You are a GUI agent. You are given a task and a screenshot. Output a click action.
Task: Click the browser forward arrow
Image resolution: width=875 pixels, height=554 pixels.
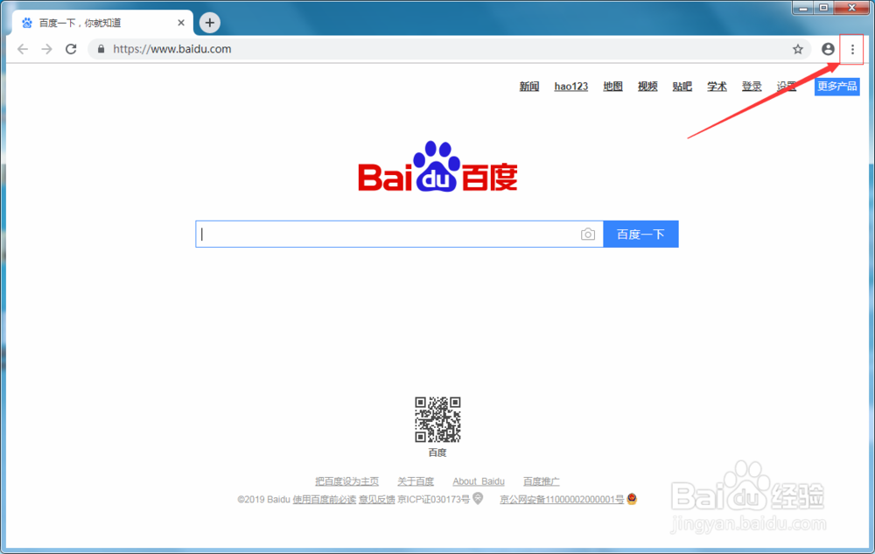click(47, 49)
